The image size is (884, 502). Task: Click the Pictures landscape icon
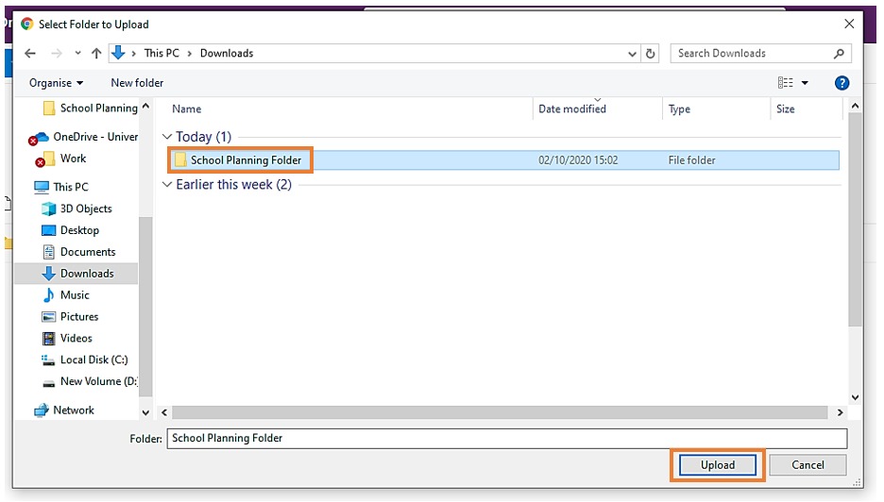pos(49,317)
